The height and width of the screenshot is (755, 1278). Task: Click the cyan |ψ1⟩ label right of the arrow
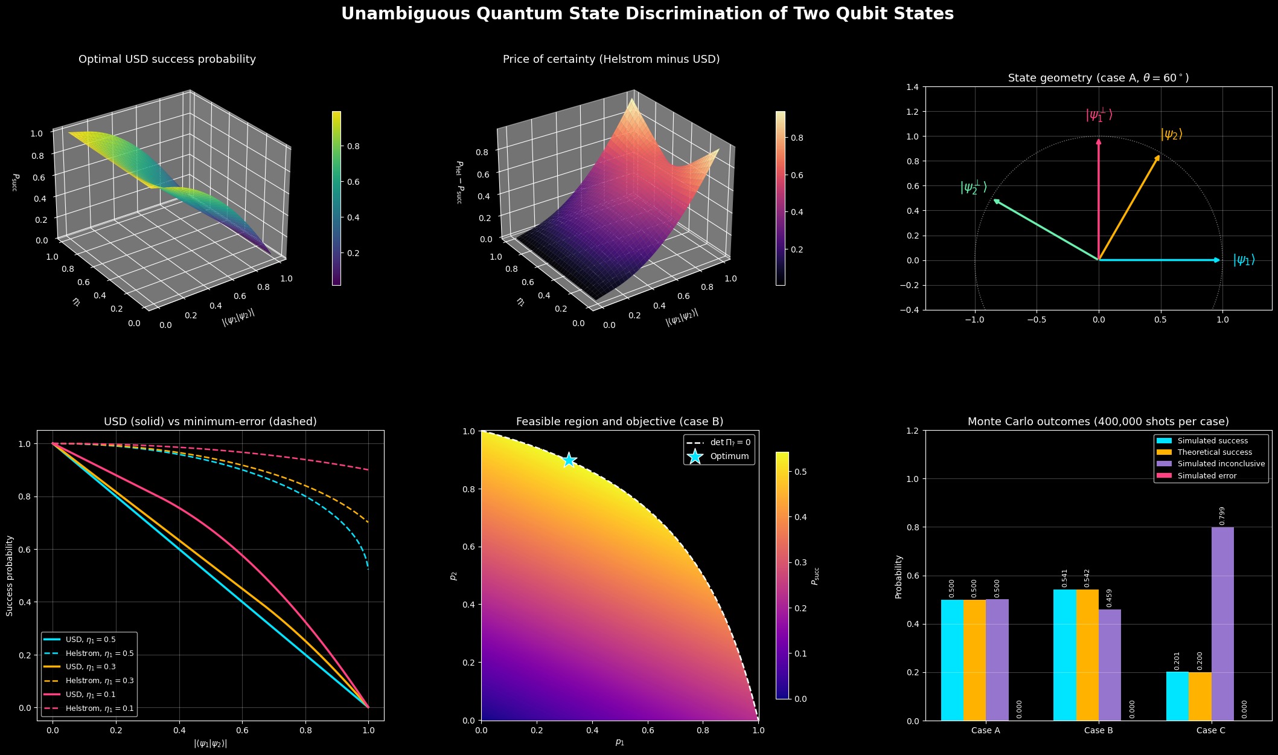(1244, 260)
